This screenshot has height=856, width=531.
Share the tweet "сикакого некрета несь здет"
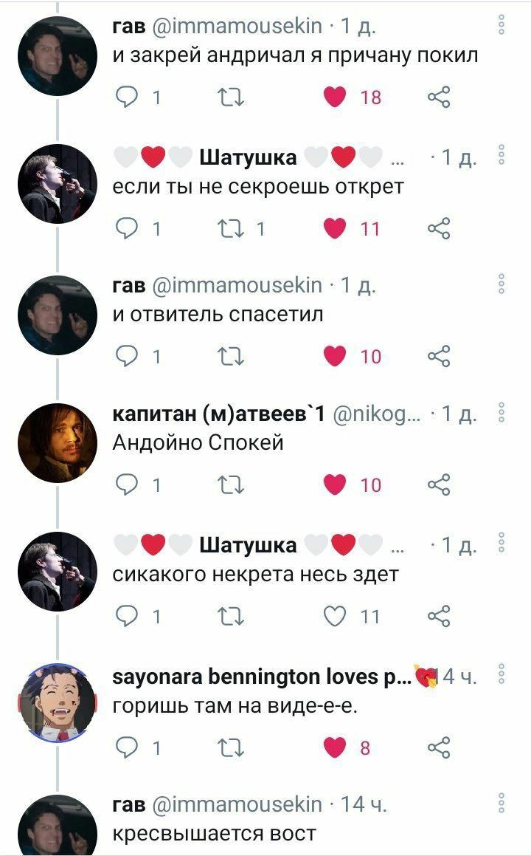point(439,617)
